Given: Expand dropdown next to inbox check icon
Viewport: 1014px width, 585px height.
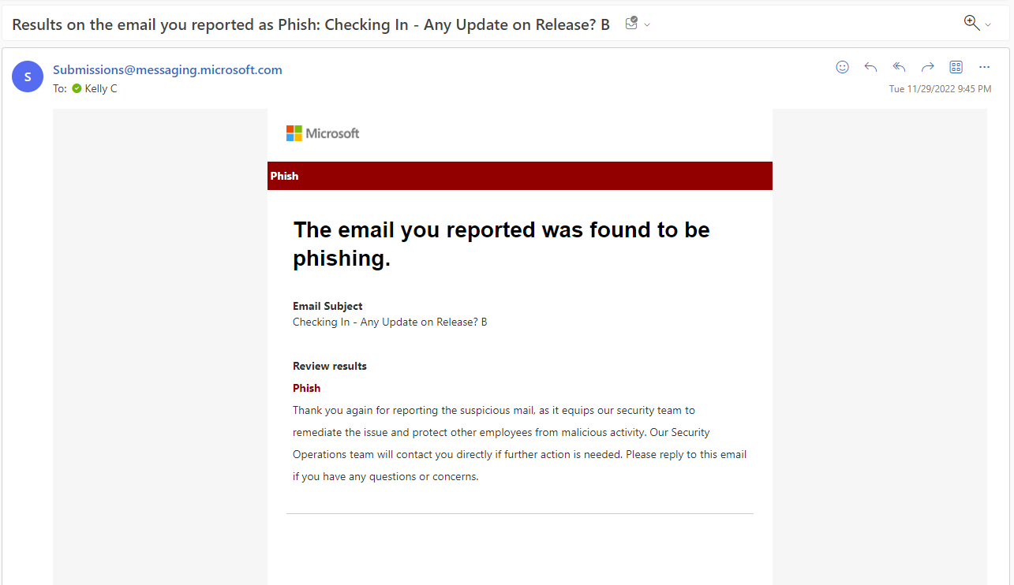Looking at the screenshot, I should pos(647,25).
